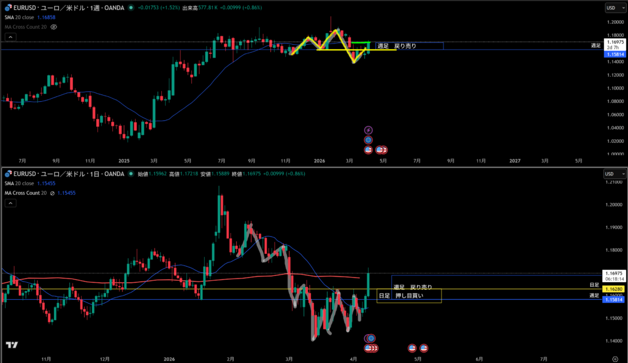Open chart settings gear at bottom-right
628x363 pixels.
coord(615,357)
